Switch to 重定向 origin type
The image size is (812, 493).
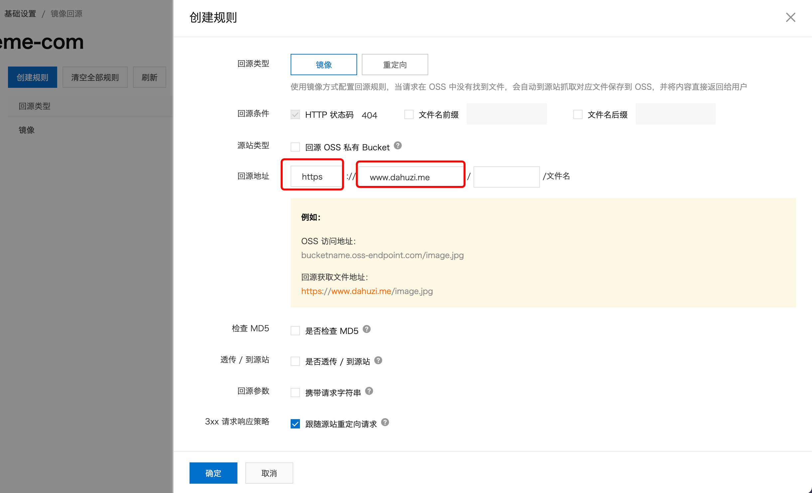[395, 65]
